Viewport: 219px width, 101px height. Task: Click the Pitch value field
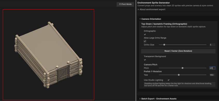pyautogui.click(x=212, y=68)
